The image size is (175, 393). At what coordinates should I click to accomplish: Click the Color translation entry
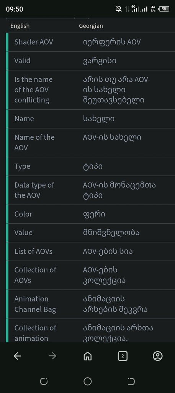90,214
